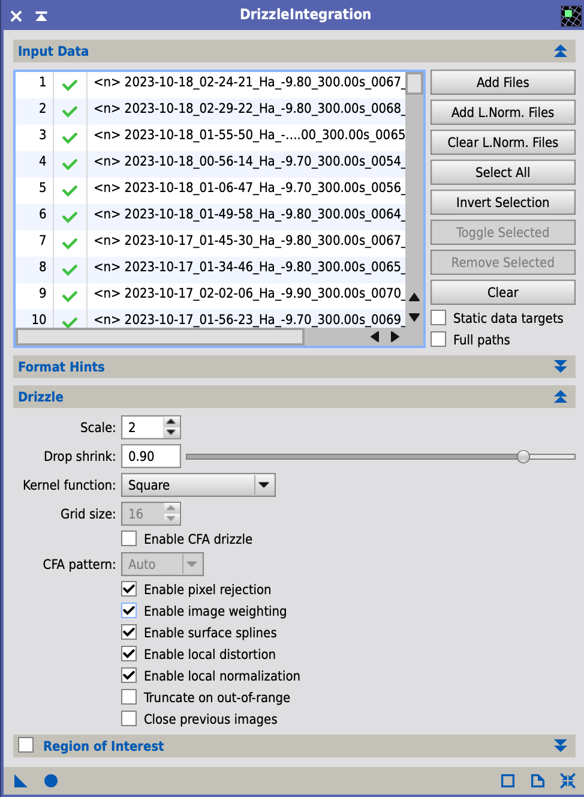Click file list scroll up arrow
Screen dimensions: 584x797
[x=414, y=297]
